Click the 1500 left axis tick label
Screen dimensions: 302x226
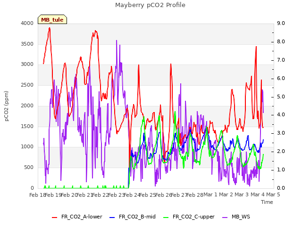27,127
